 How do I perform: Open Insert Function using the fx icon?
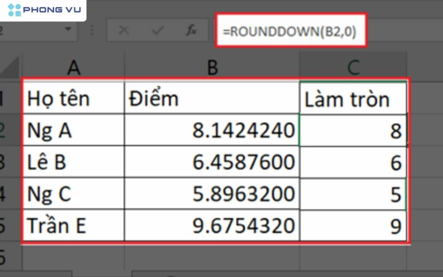click(192, 30)
